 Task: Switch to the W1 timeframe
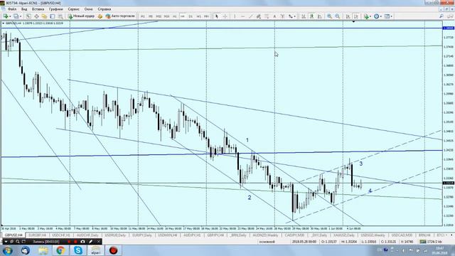tap(198, 16)
